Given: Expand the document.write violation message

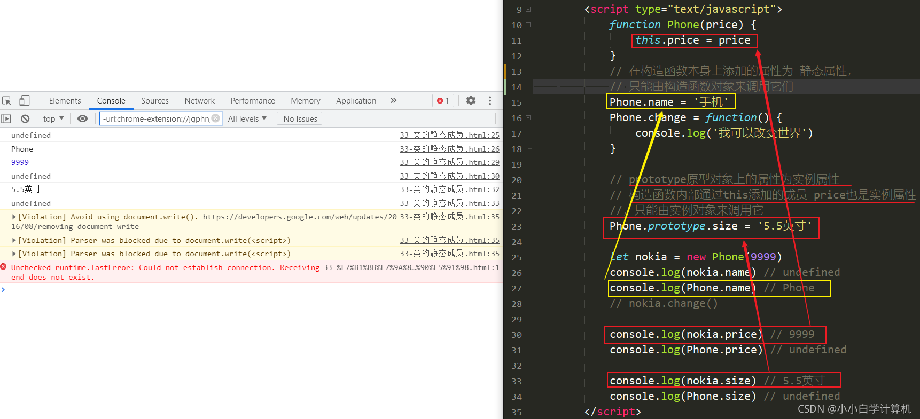Looking at the screenshot, I should click(14, 217).
